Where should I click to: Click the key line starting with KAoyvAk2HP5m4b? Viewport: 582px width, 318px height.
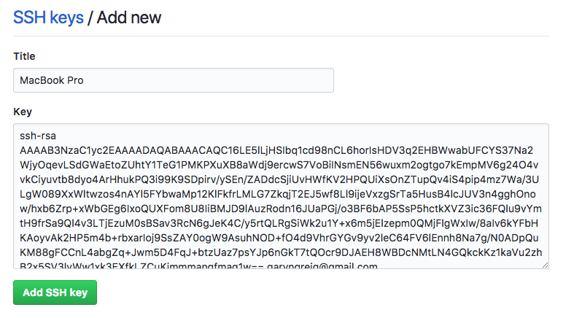pos(277,238)
